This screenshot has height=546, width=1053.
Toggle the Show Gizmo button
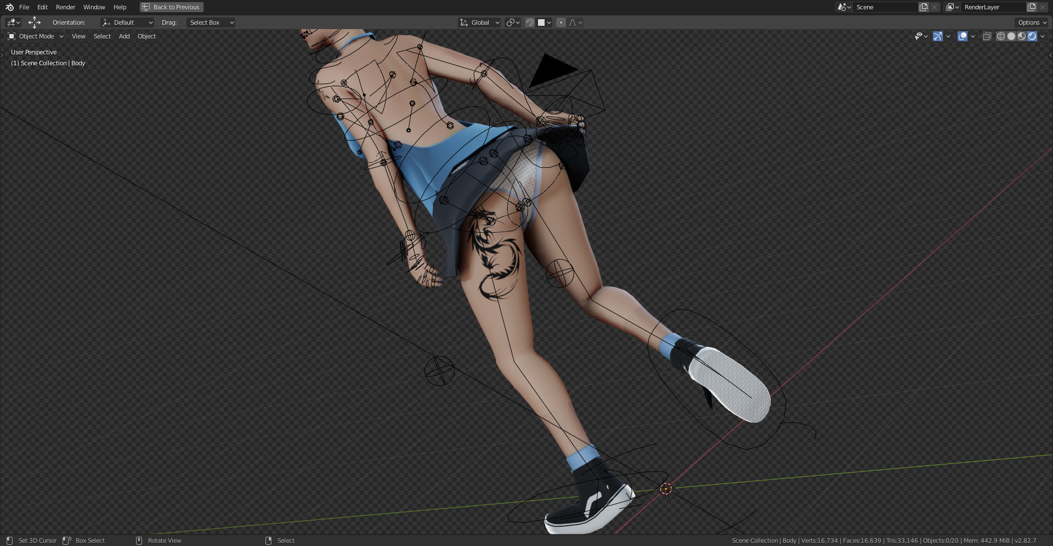pyautogui.click(x=938, y=36)
